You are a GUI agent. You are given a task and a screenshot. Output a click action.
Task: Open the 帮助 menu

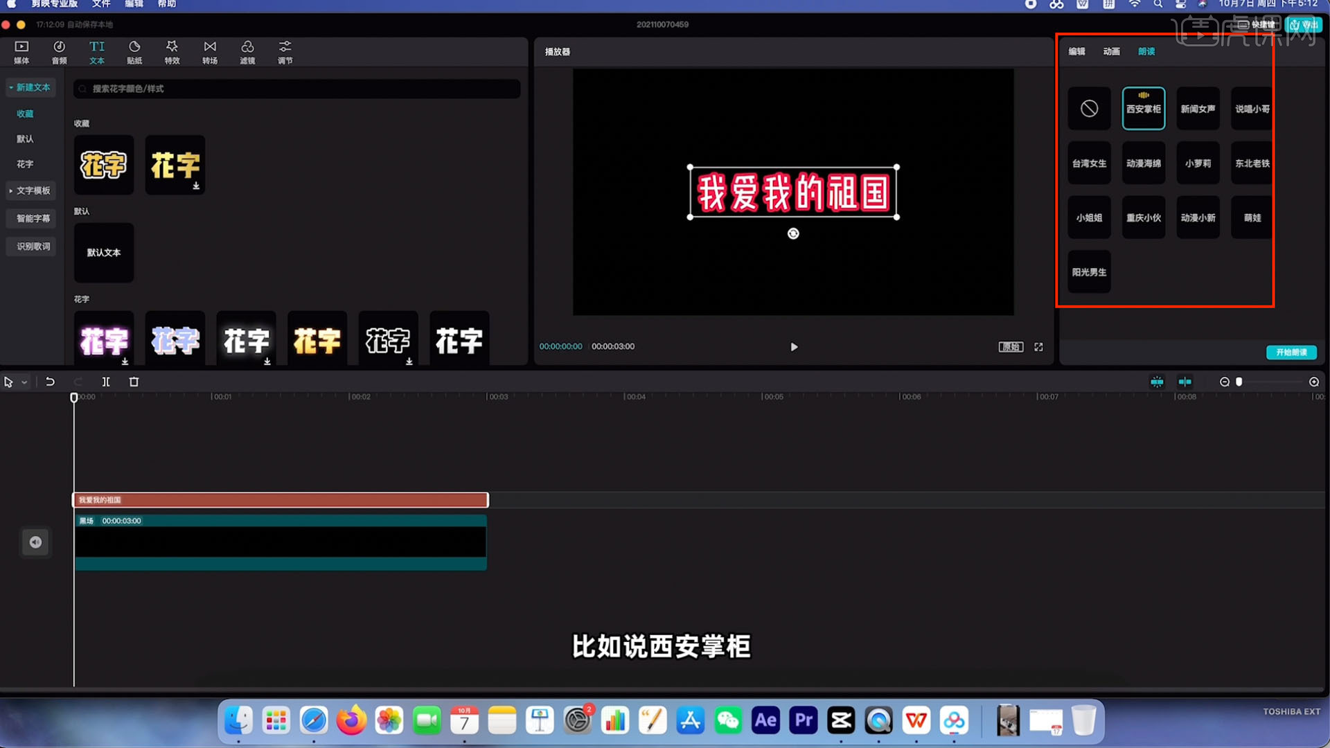pos(166,4)
